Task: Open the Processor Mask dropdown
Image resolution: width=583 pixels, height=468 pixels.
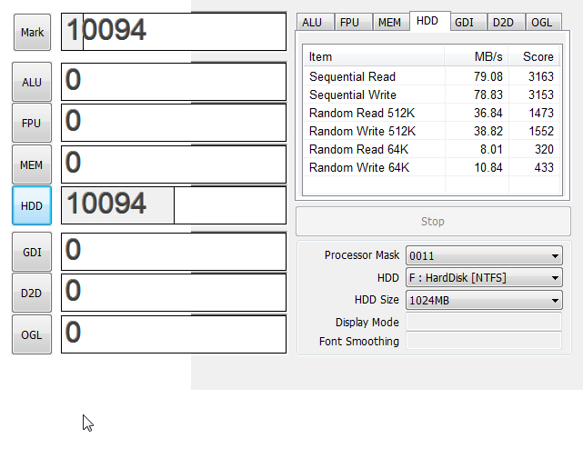Action: [484, 255]
